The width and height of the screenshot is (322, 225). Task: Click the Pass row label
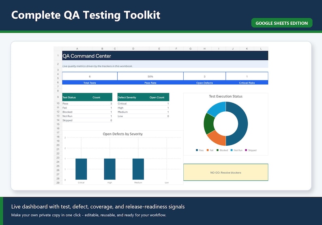click(65, 104)
